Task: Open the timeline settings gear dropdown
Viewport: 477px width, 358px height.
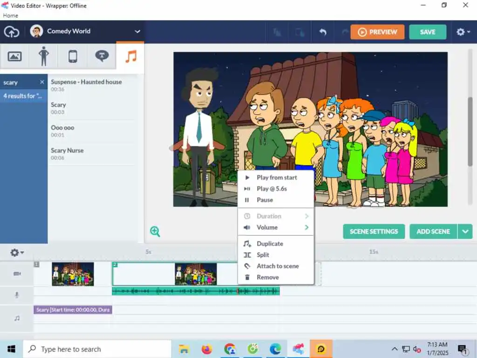Action: [17, 252]
